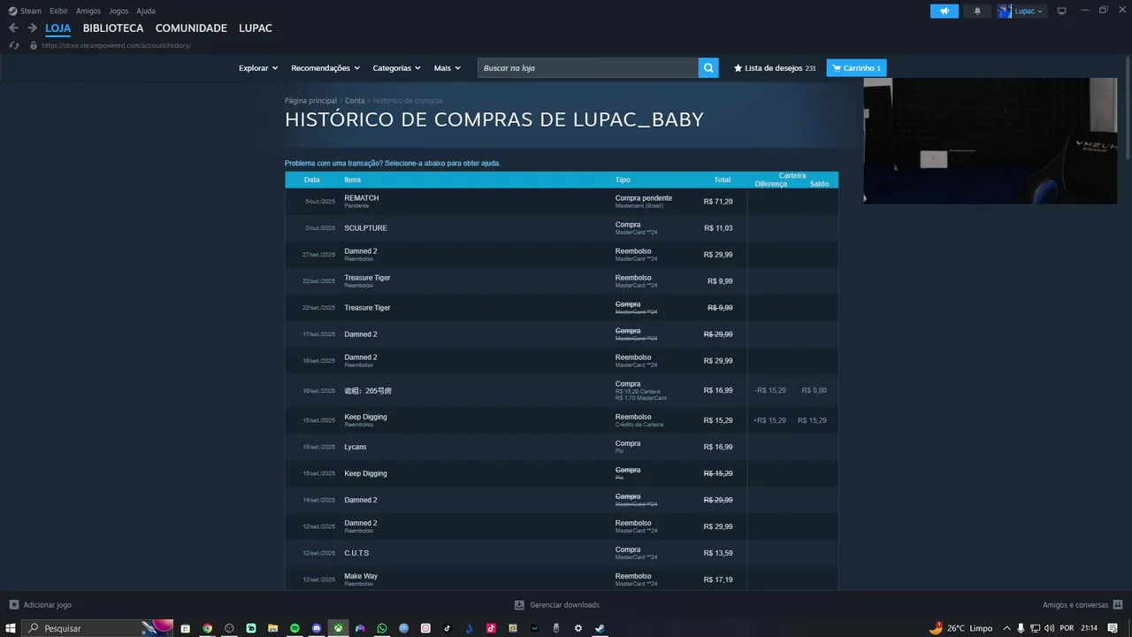Screen dimensions: 1132x637
Task: Click the Steam taskbar icon
Action: point(600,628)
